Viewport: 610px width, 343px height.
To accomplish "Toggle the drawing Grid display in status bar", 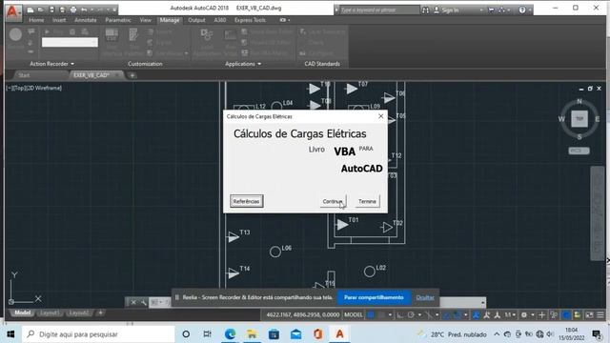I will tap(371, 315).
